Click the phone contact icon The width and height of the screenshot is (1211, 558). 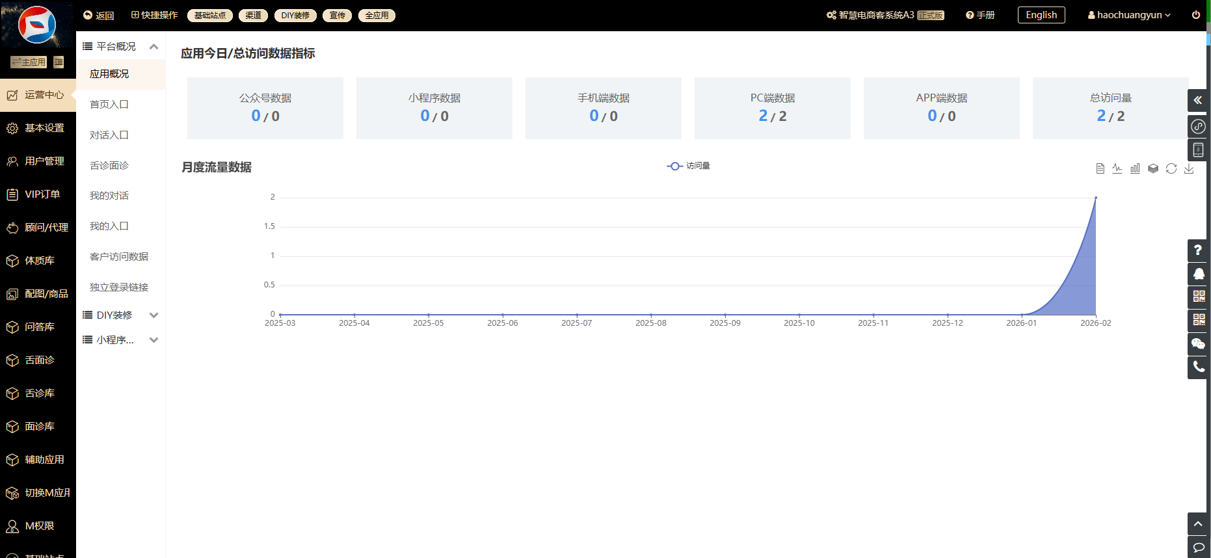(1198, 367)
